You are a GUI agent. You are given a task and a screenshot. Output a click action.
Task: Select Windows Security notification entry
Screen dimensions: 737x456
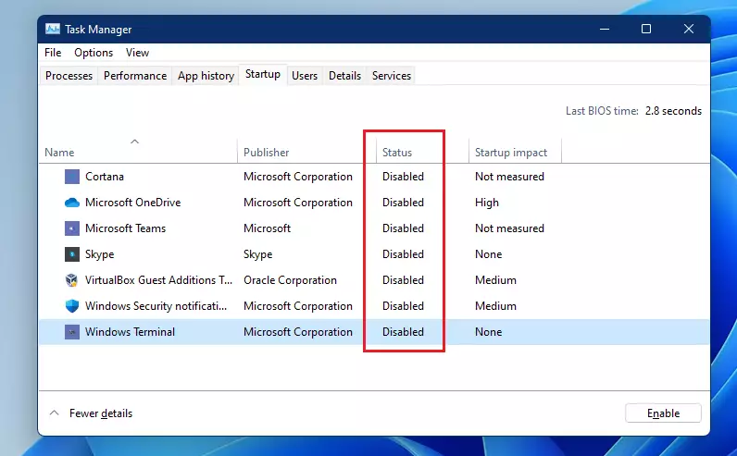coord(156,306)
